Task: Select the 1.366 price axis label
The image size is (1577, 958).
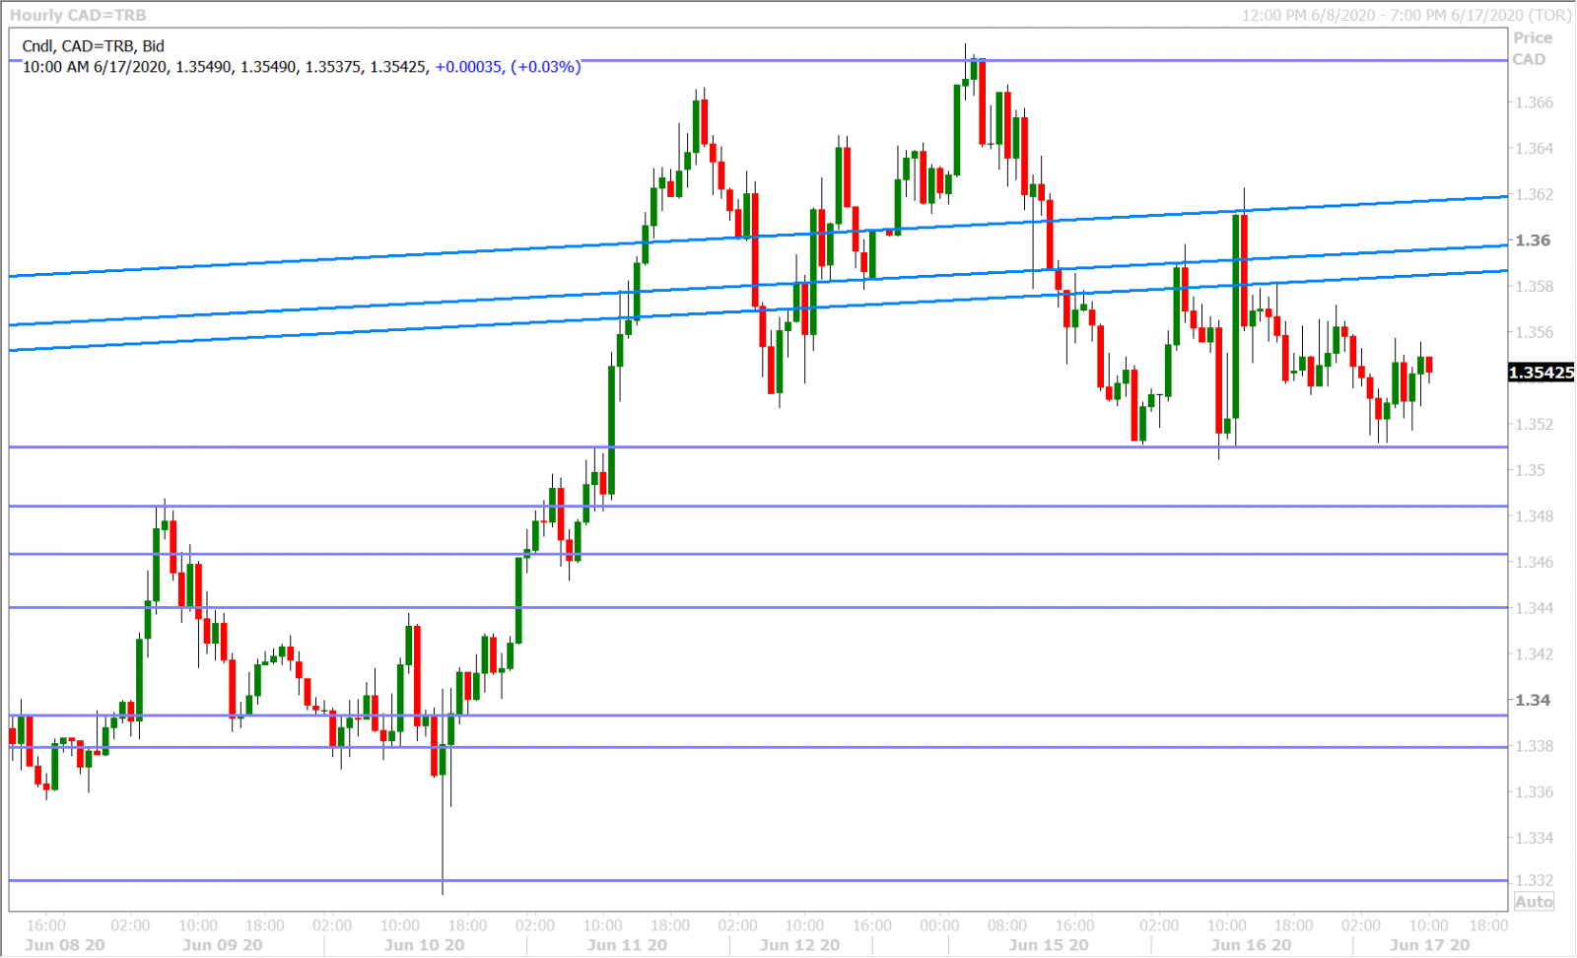Action: 1534,103
